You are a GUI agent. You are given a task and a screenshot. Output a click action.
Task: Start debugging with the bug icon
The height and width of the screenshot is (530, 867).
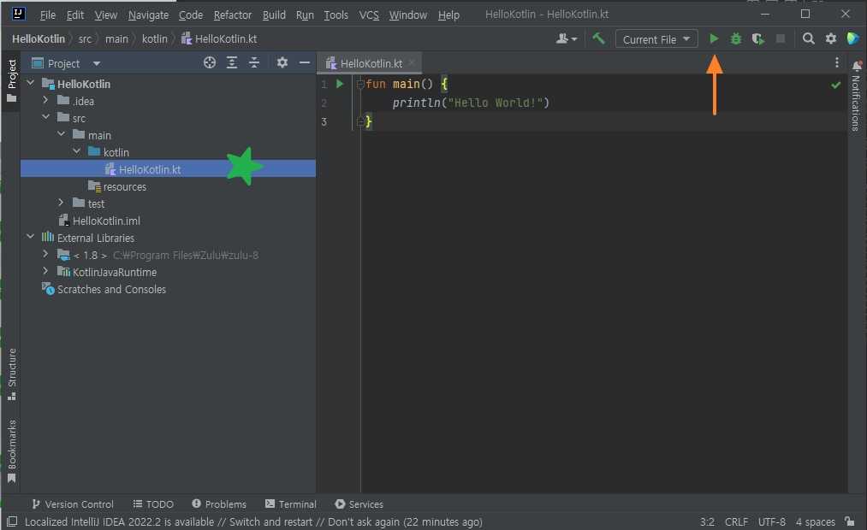(736, 38)
